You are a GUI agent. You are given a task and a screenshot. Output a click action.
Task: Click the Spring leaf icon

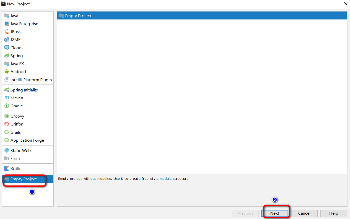(x=7, y=56)
